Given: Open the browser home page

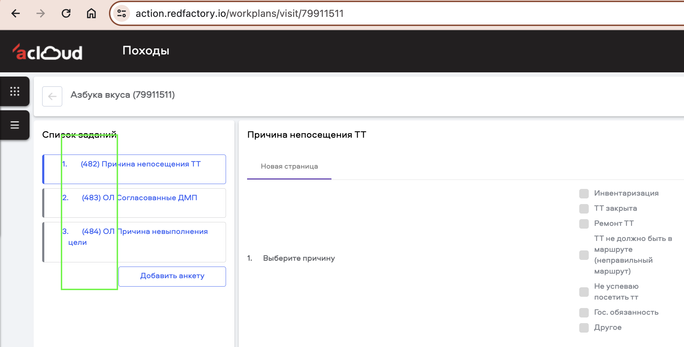Looking at the screenshot, I should (x=91, y=14).
